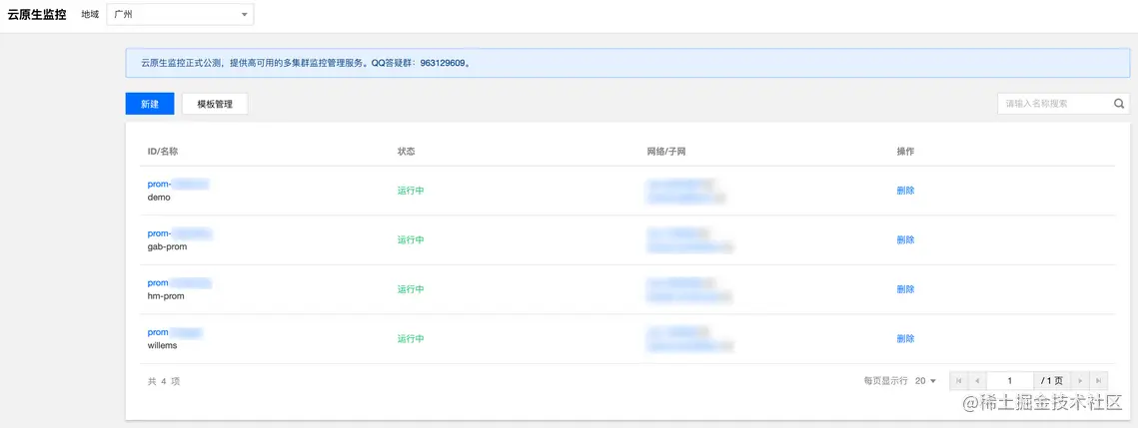Click the 运行中 status of willems

tap(411, 338)
